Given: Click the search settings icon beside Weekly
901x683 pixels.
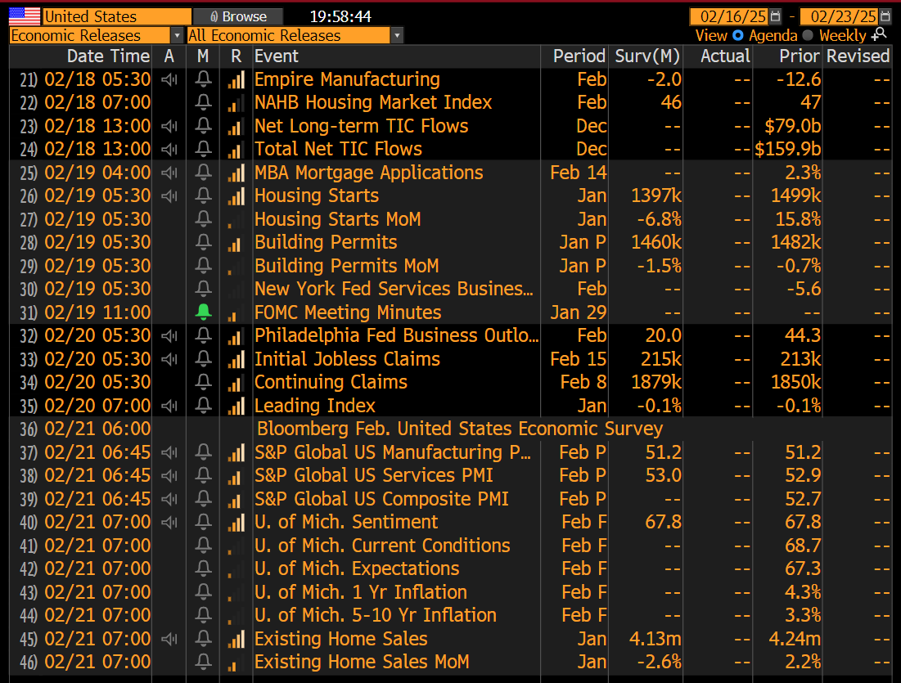Looking at the screenshot, I should pos(879,35).
